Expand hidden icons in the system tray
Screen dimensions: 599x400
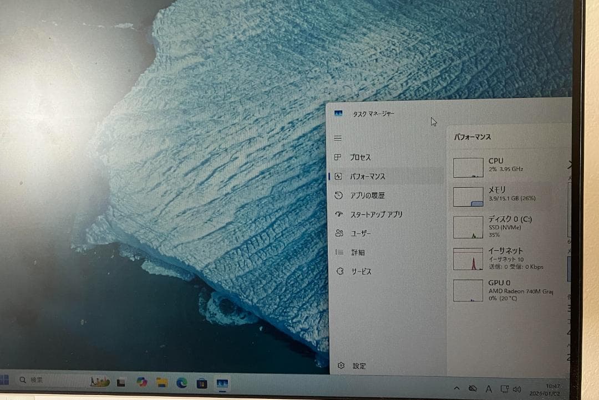pyautogui.click(x=456, y=388)
